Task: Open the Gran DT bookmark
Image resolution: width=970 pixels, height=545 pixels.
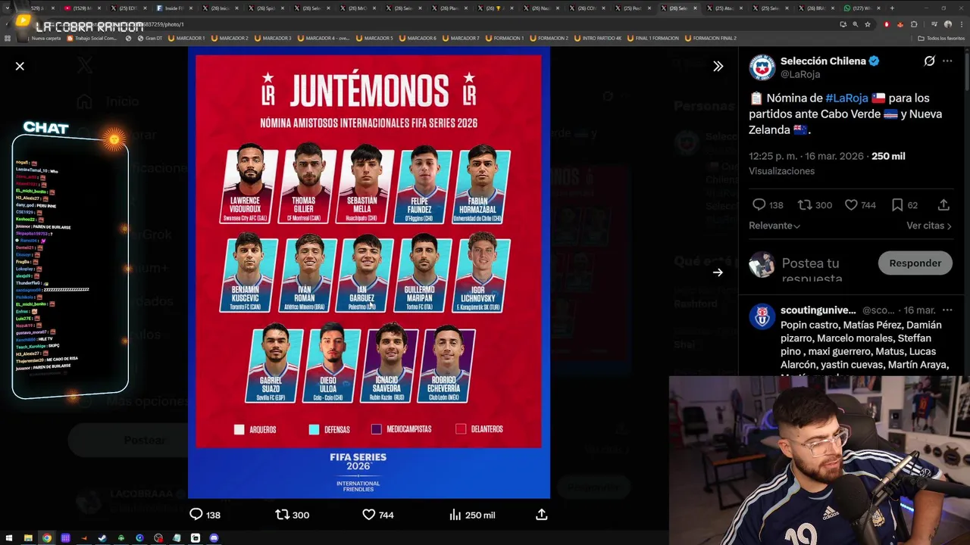Action: (x=149, y=38)
